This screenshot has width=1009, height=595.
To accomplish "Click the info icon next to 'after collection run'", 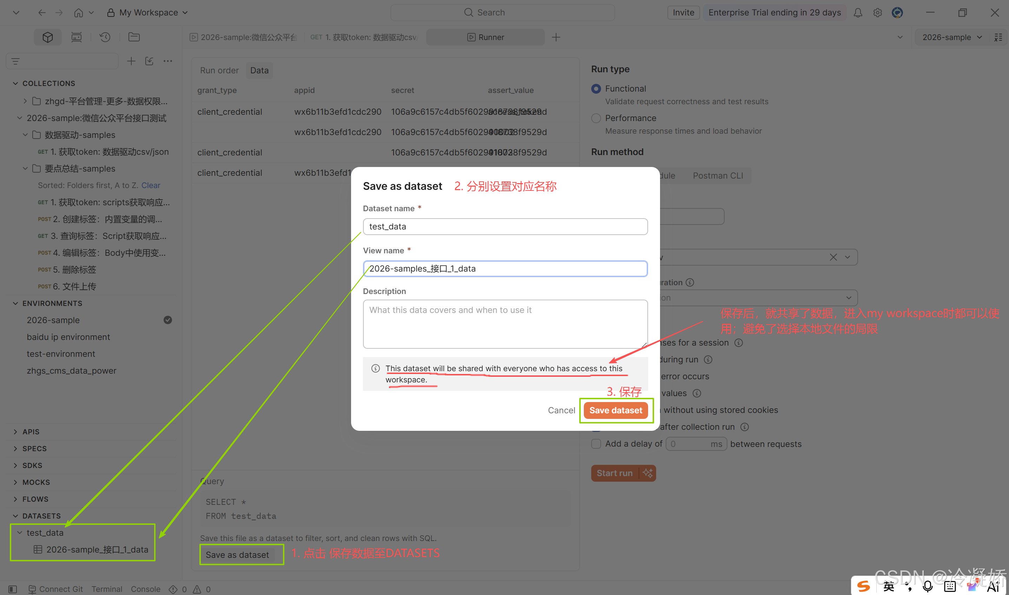I will click(745, 427).
